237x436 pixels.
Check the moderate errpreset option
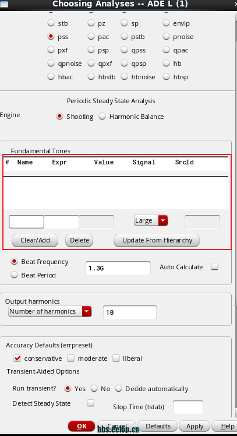click(x=71, y=358)
